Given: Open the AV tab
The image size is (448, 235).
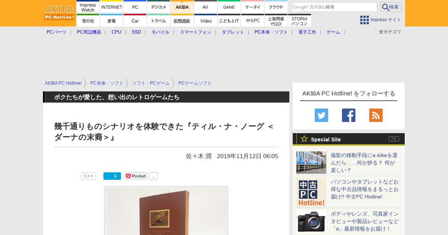Looking at the screenshot, I should [x=205, y=7].
